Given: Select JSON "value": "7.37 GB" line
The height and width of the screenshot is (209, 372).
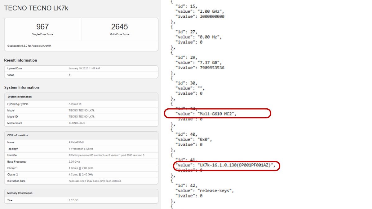Looking at the screenshot, I should click(x=199, y=63).
